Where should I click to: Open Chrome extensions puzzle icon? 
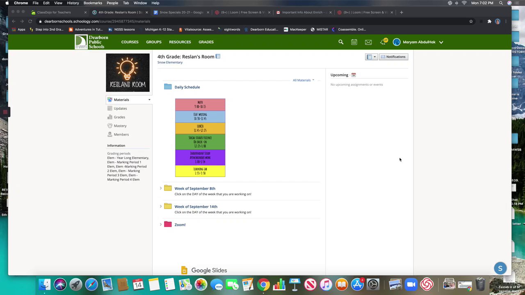[x=489, y=21]
